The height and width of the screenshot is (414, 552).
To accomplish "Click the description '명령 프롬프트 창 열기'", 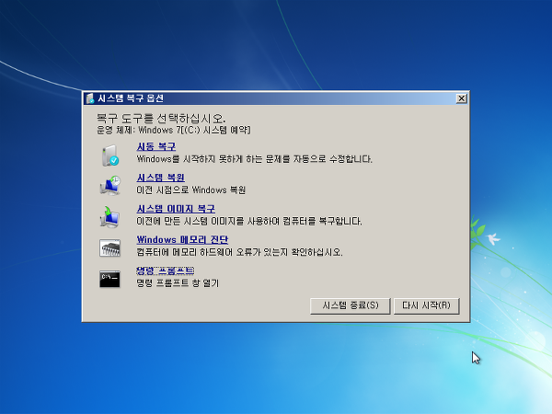I will point(178,283).
